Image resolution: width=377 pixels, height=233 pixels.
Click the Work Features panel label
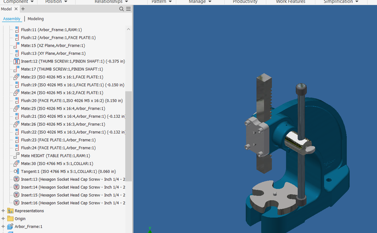(290, 2)
